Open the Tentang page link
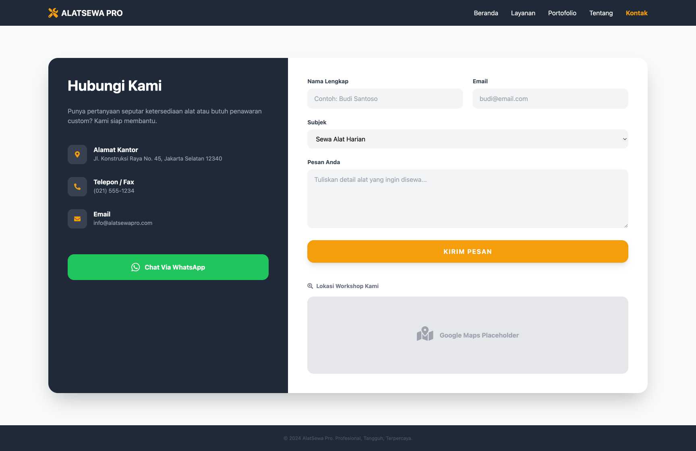 click(x=601, y=13)
